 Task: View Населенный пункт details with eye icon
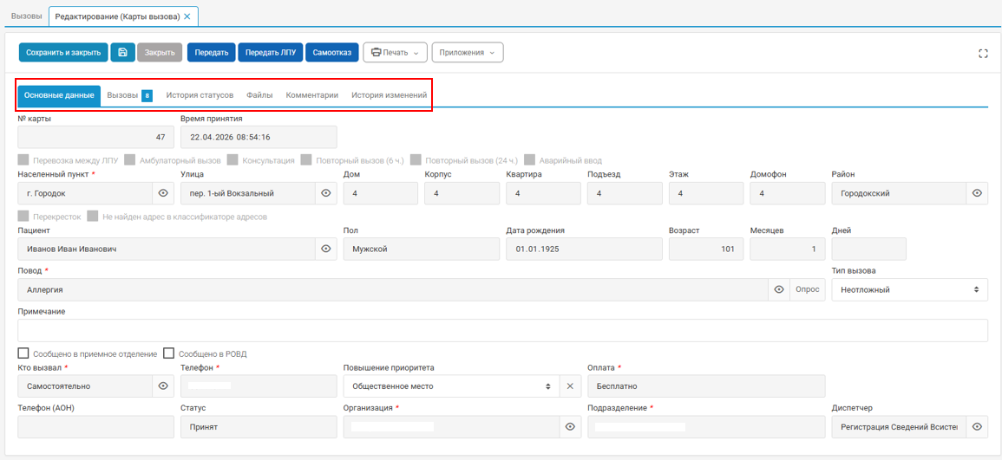(x=163, y=192)
